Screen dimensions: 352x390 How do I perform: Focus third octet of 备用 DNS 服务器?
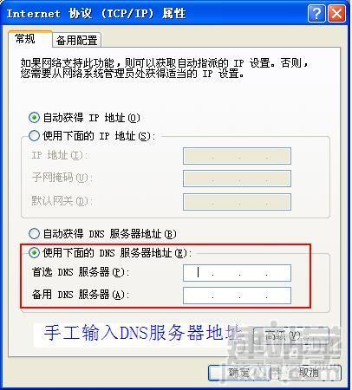click(x=253, y=296)
